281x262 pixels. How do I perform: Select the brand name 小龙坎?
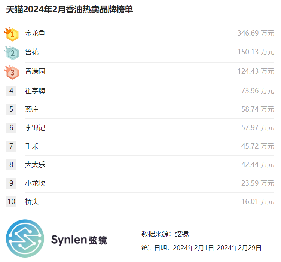35,183
